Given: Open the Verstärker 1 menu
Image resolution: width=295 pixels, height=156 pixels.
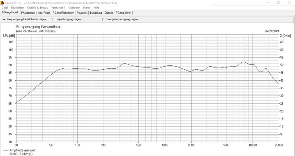Looking at the screenshot, I should click(x=58, y=8).
